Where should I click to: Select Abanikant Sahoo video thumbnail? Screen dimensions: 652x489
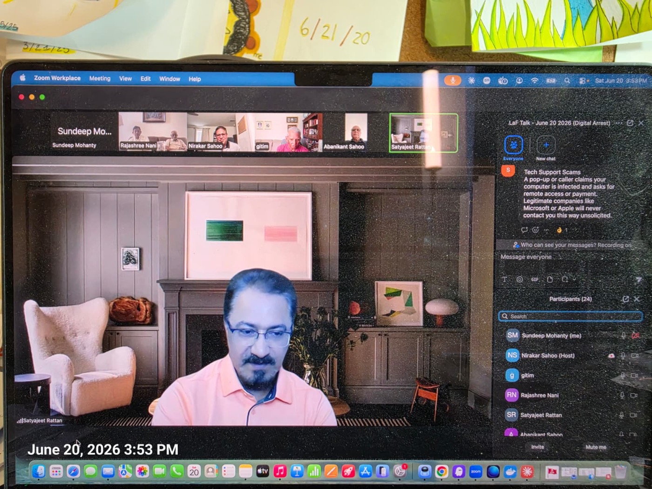point(356,132)
